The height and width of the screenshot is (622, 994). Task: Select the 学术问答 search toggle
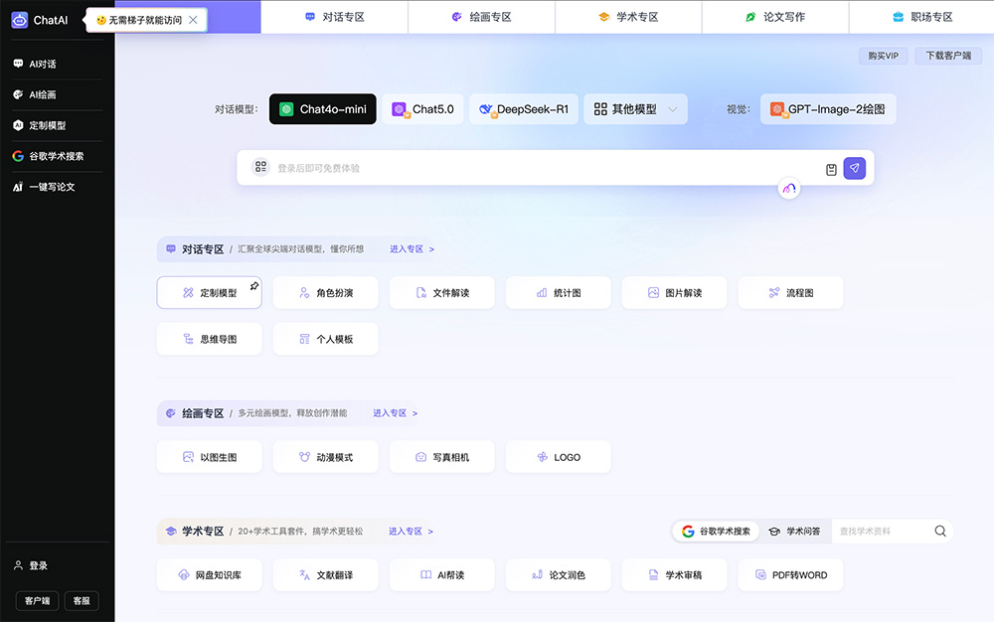[x=794, y=532]
